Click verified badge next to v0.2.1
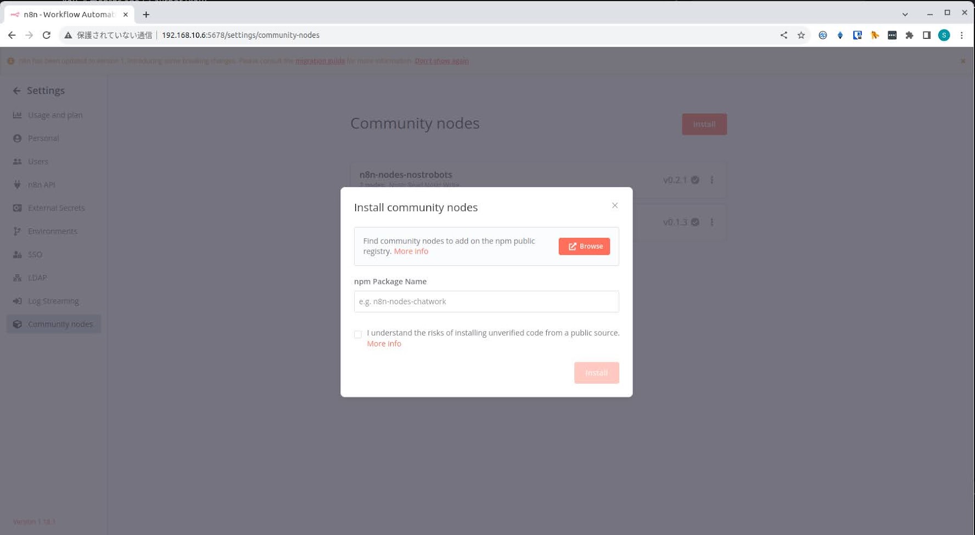This screenshot has width=975, height=535. click(x=695, y=180)
